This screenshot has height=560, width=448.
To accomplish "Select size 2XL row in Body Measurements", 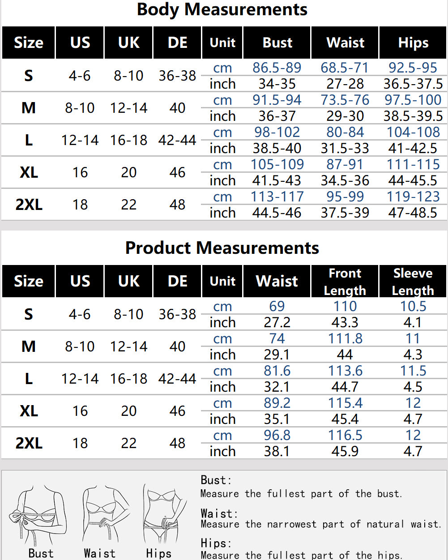I will pyautogui.click(x=224, y=205).
